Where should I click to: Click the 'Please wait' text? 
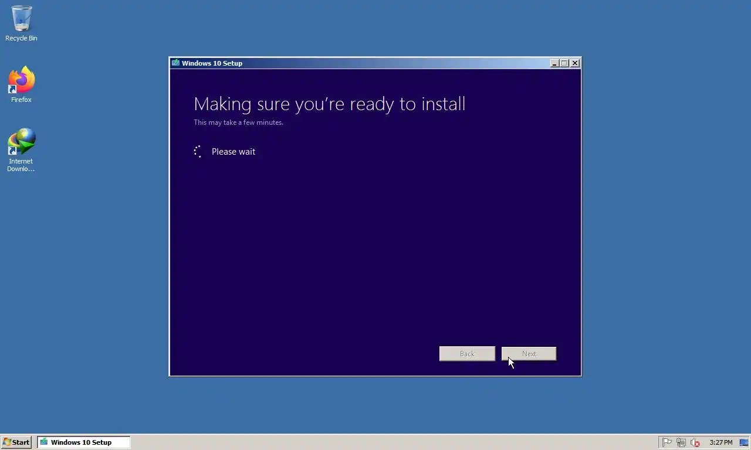tap(234, 152)
